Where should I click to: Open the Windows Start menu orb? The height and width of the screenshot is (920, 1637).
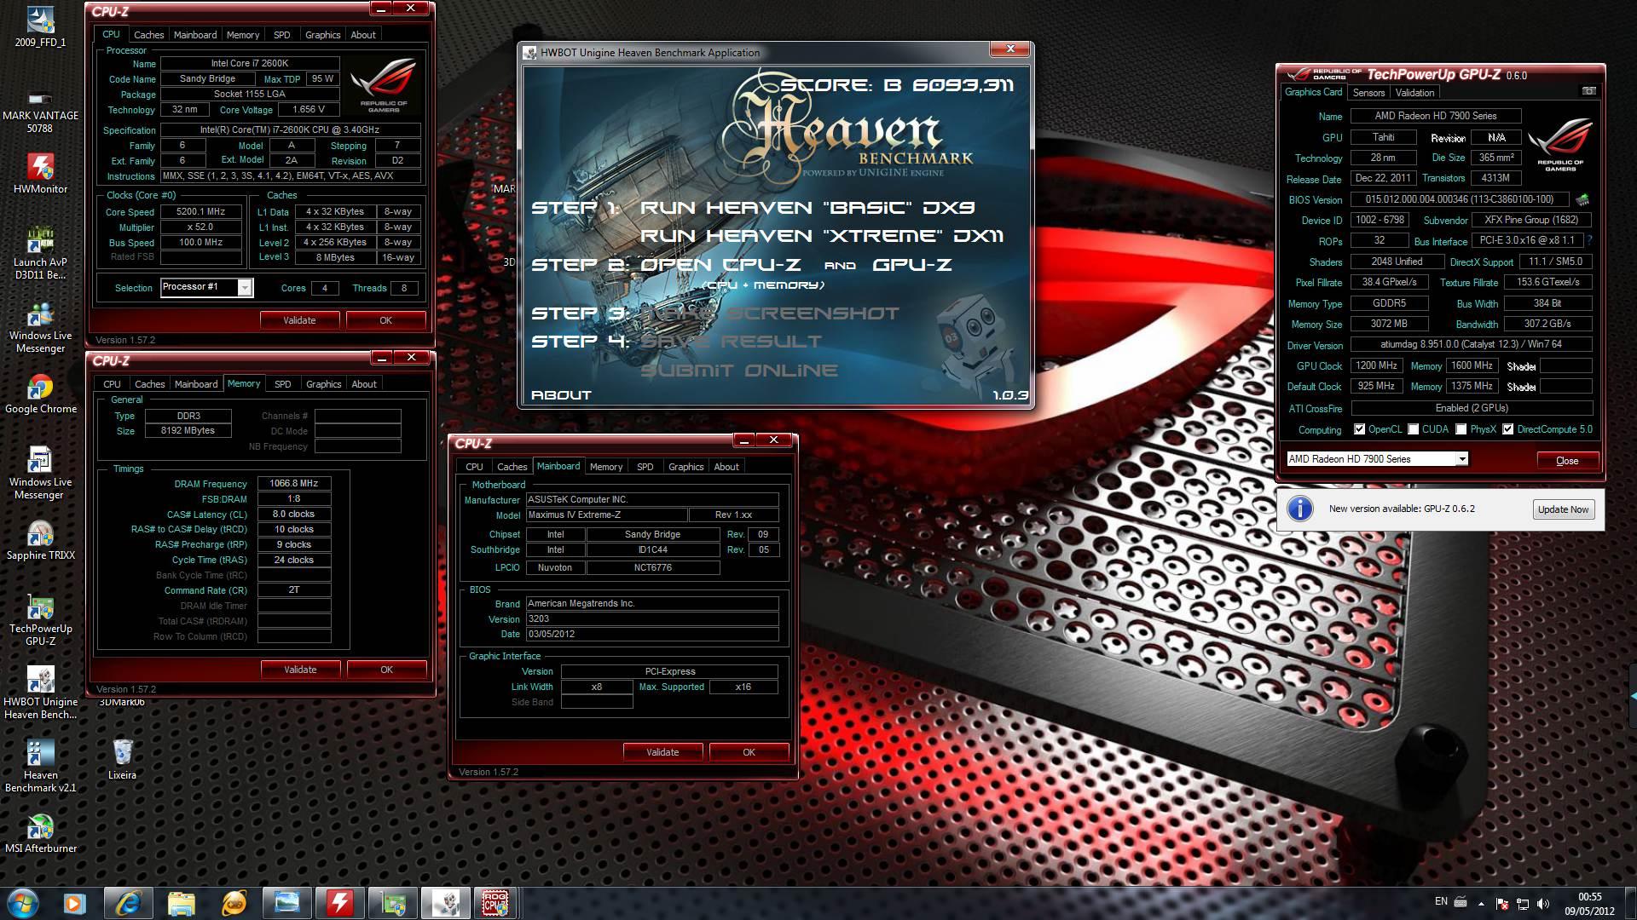tap(23, 903)
